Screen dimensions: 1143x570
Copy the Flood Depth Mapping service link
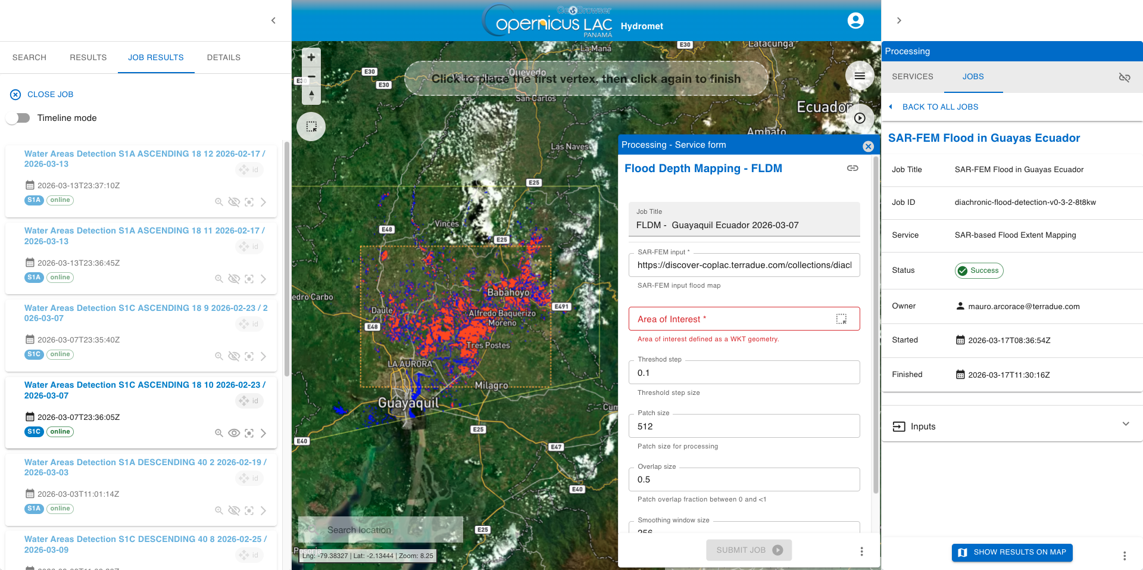pos(852,169)
